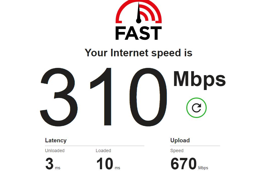The image size is (270, 174).
Task: Click the upload speed value 670
Action: pyautogui.click(x=184, y=163)
